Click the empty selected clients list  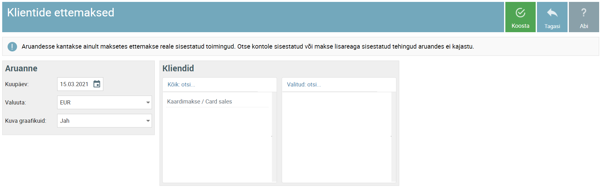[337, 137]
